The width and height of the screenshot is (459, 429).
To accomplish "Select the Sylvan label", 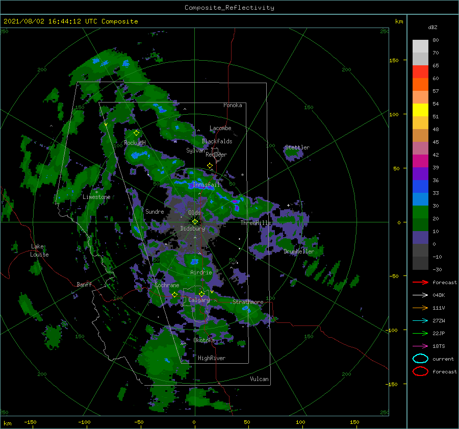I will tap(195, 150).
